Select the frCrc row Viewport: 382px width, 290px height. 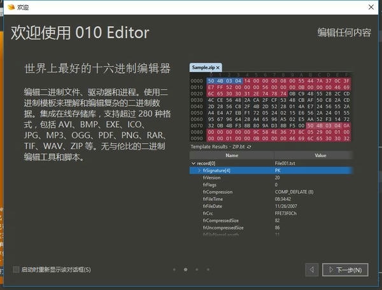271,213
